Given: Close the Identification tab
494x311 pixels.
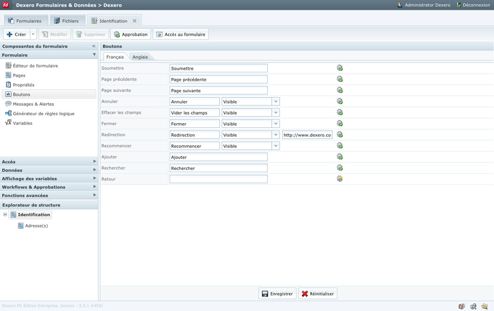Looking at the screenshot, I should pyautogui.click(x=134, y=21).
